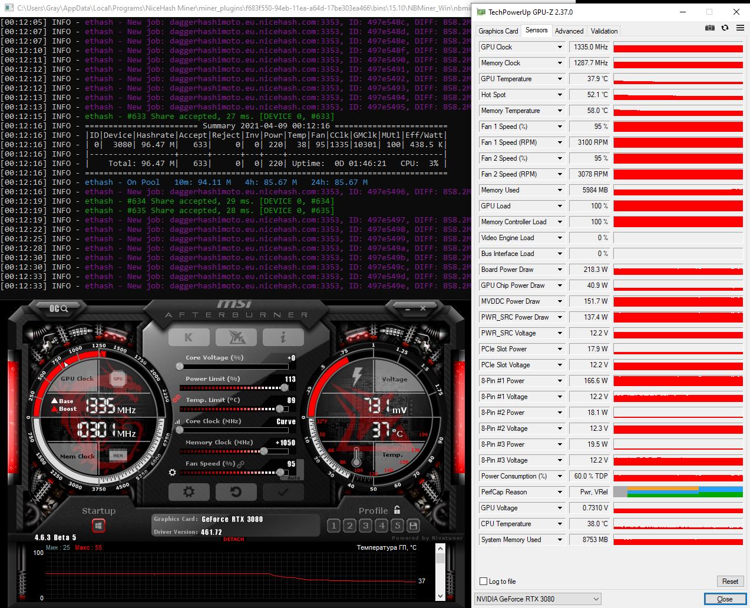Click the MEM chip icon in clock gauge

(x=118, y=456)
